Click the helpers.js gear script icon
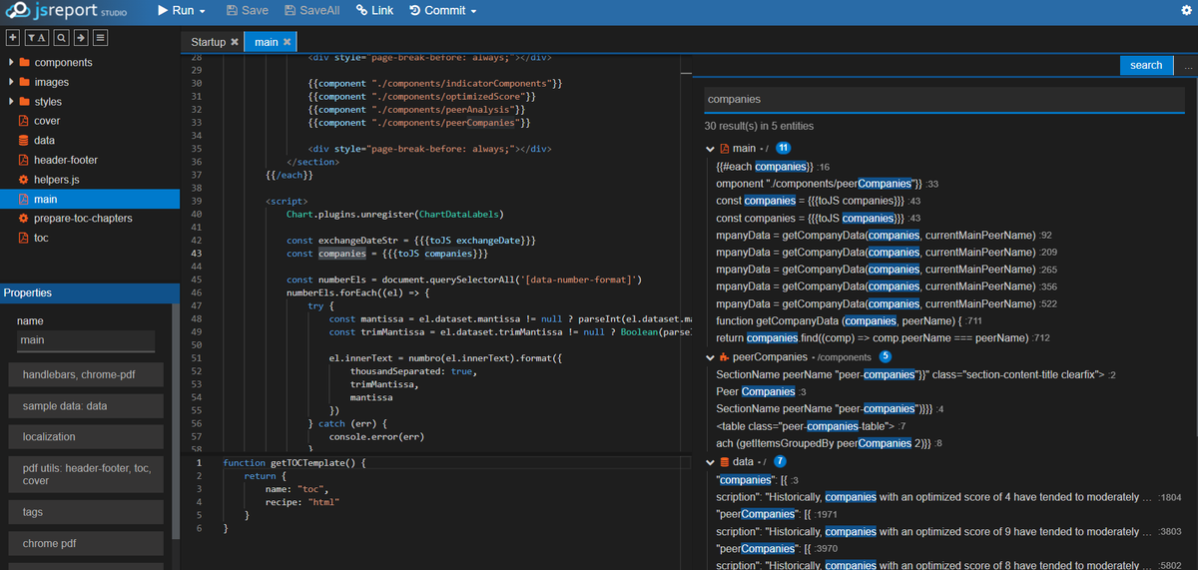Image resolution: width=1198 pixels, height=570 pixels. coord(24,180)
